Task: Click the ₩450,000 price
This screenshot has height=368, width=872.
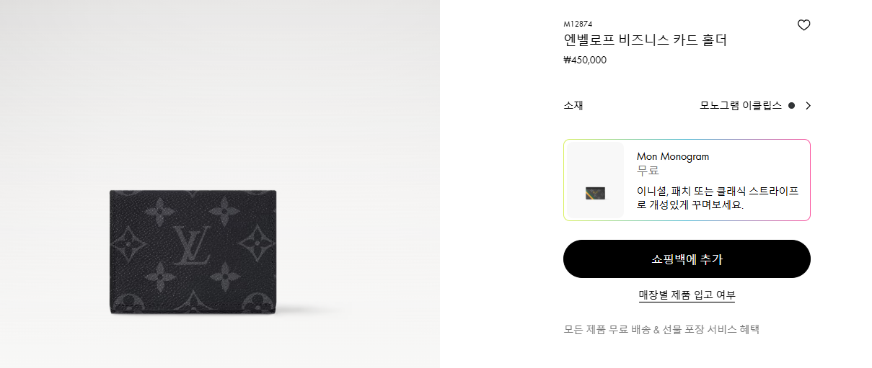Action: 585,60
